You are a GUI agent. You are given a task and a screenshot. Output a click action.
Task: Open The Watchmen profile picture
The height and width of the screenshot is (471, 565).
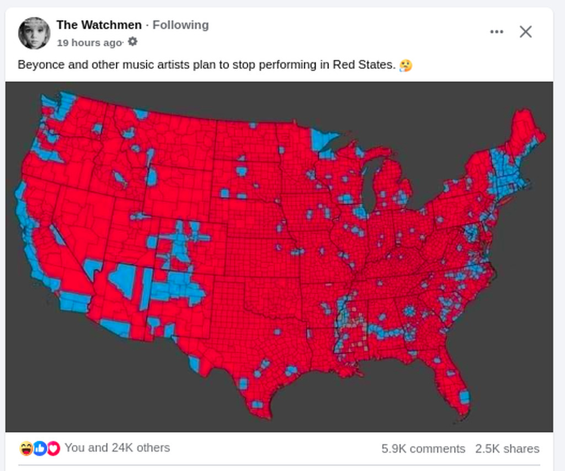click(34, 33)
